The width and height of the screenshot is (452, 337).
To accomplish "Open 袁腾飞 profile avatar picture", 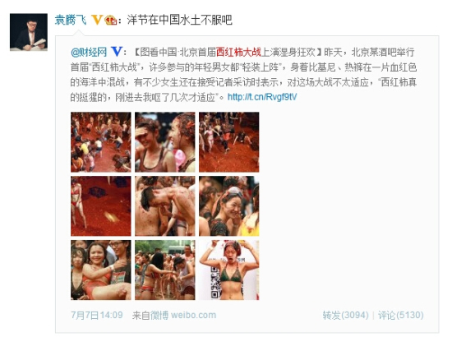I will pyautogui.click(x=29, y=32).
